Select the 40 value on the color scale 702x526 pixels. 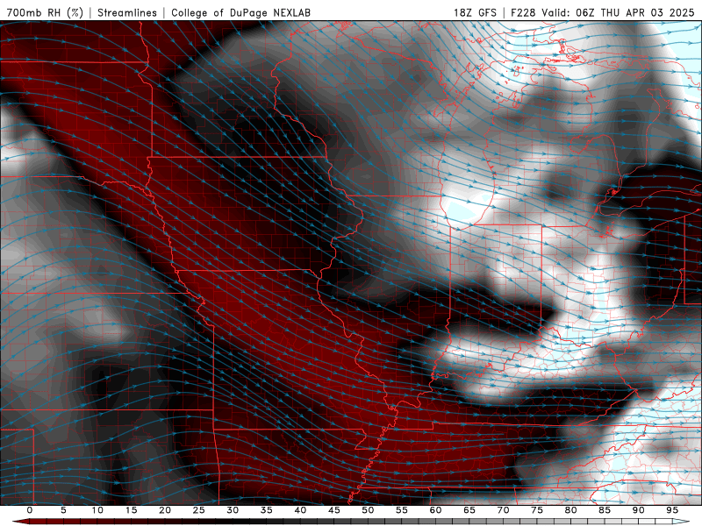point(300,510)
